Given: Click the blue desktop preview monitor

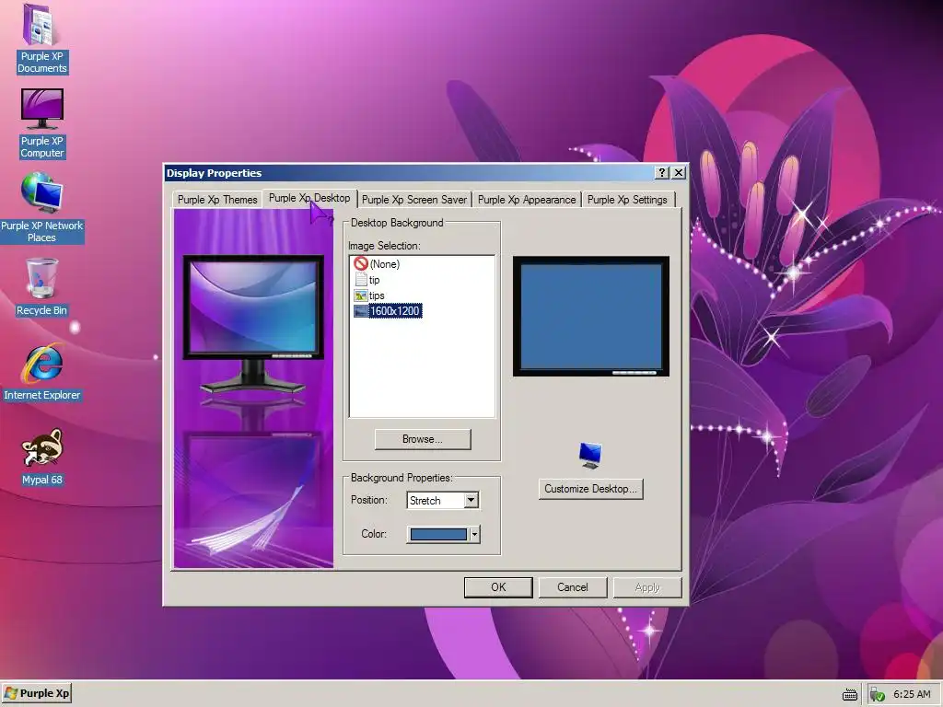Looking at the screenshot, I should click(x=590, y=317).
